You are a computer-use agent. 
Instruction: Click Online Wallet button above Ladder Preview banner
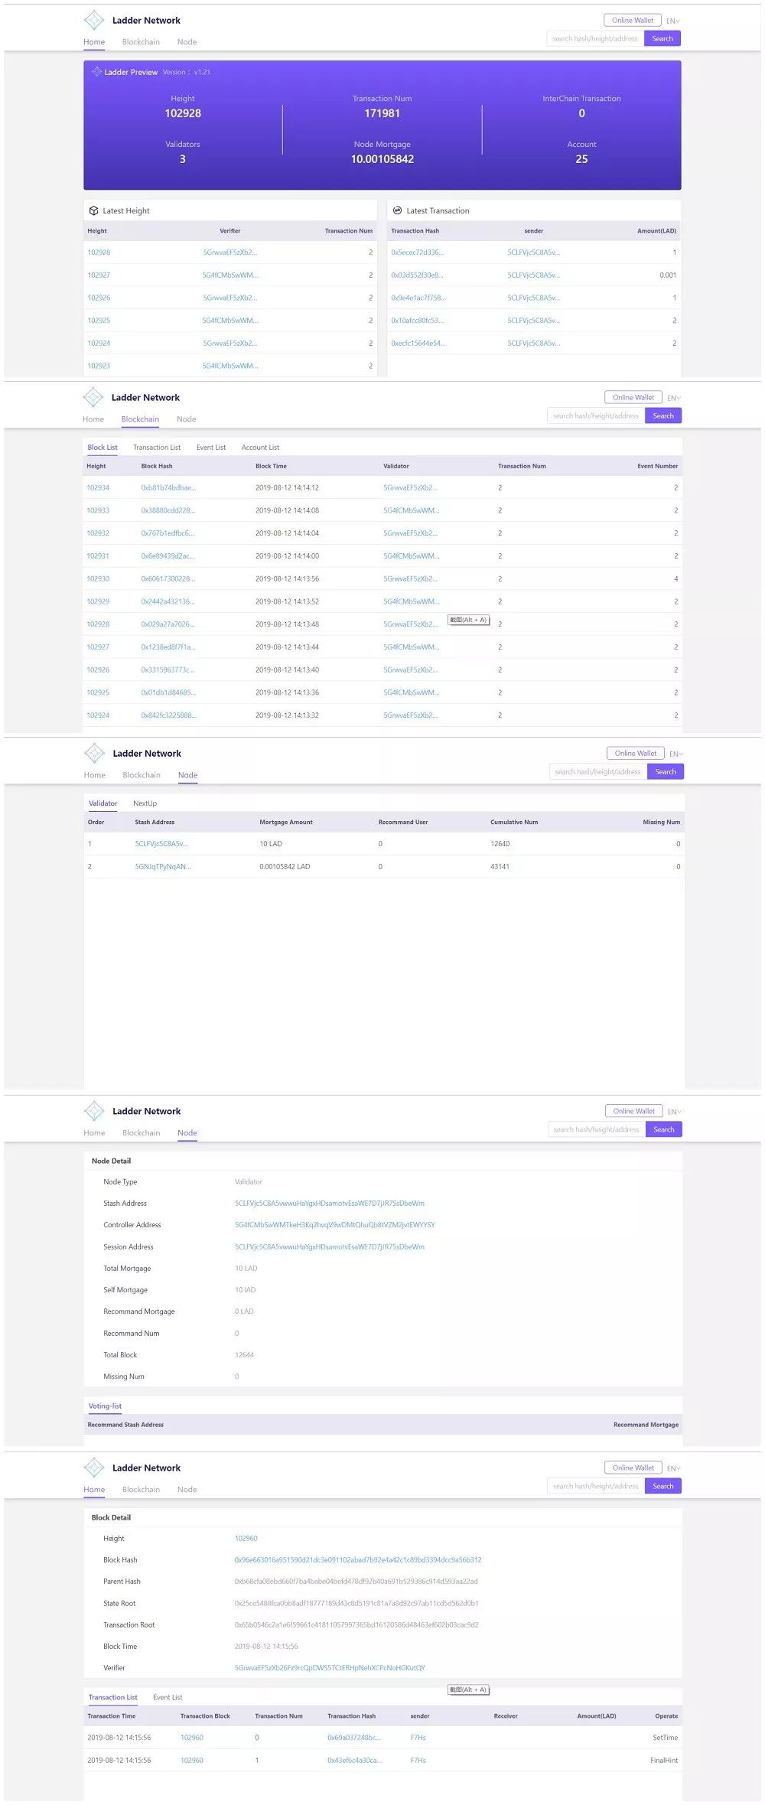coord(633,20)
